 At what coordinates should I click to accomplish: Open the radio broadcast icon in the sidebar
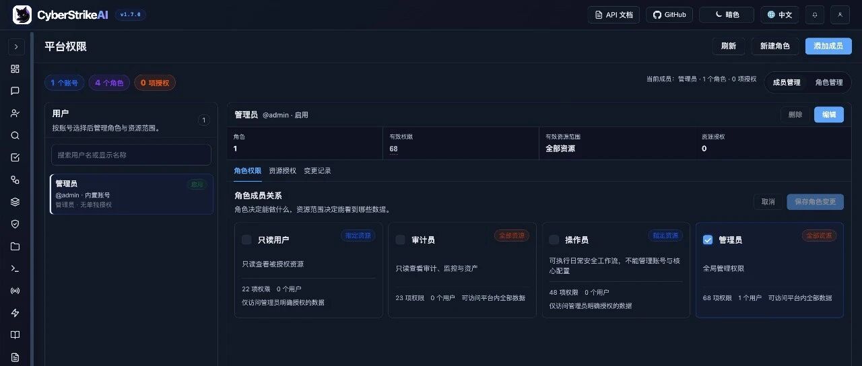(15, 291)
